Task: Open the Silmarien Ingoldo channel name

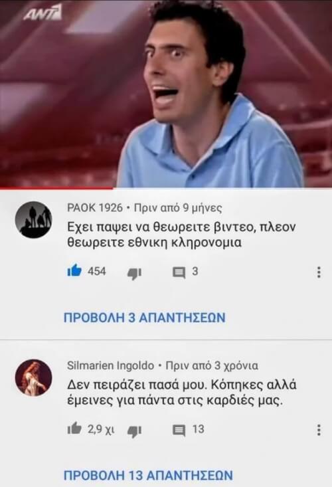Action: 110,365
